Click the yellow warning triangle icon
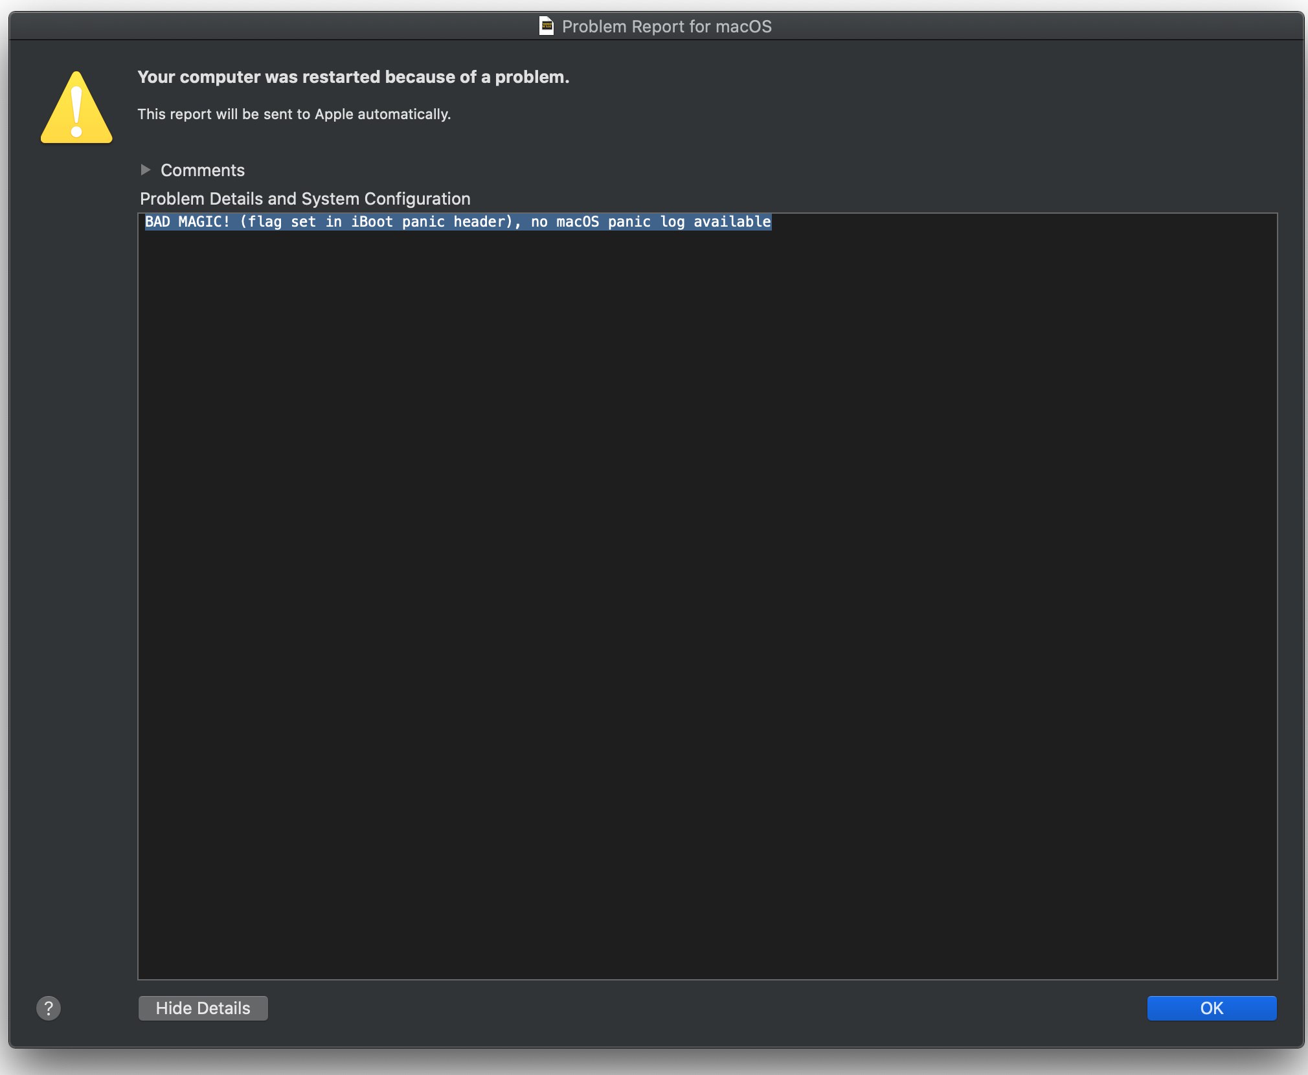This screenshot has width=1308, height=1075. [x=76, y=109]
